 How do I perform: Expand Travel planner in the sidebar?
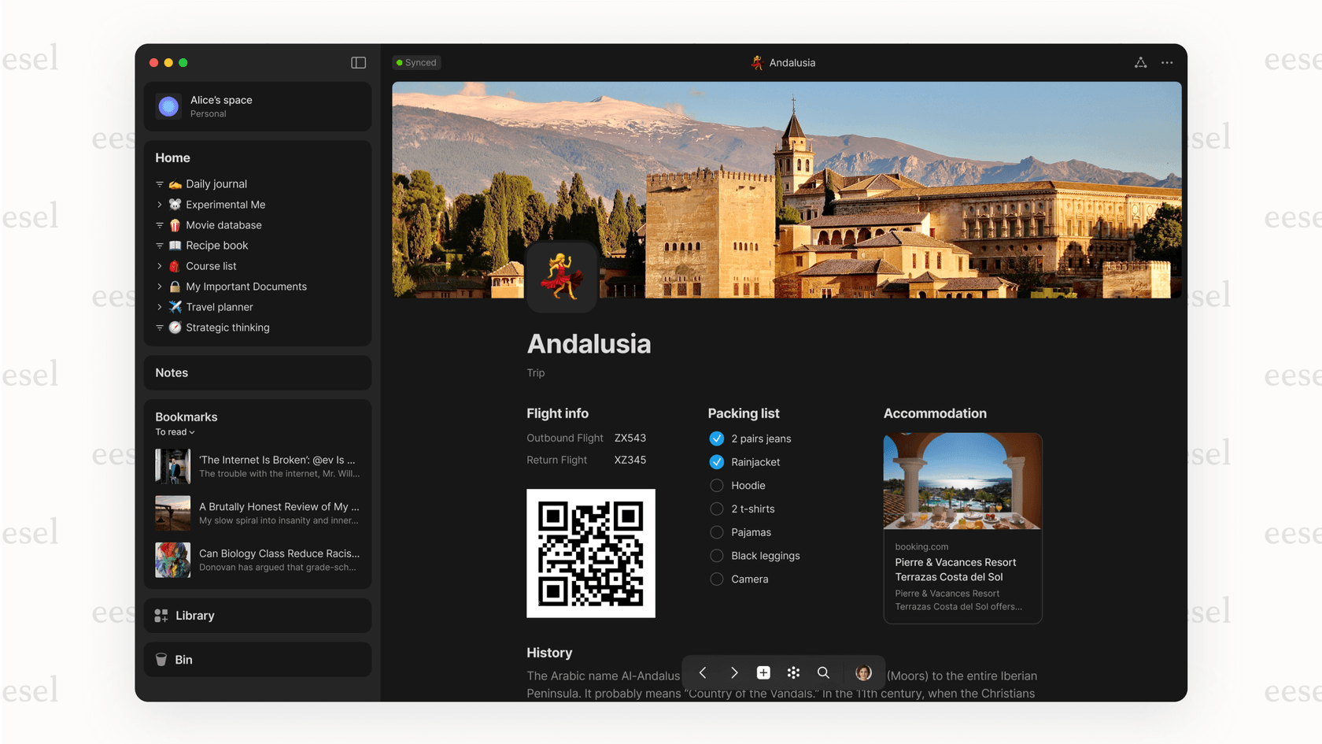161,307
